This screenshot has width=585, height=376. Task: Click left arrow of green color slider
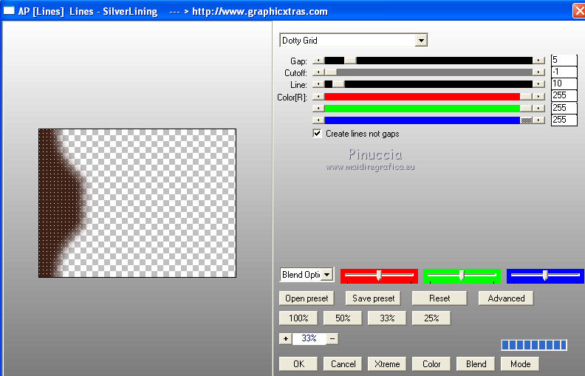tap(318, 109)
